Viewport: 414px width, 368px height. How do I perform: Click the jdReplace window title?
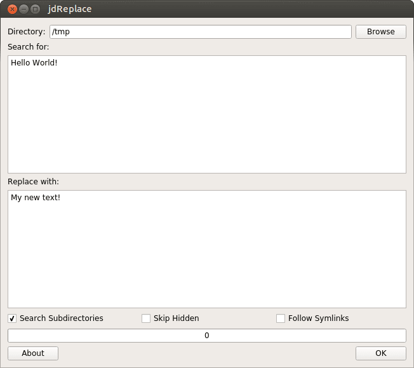click(70, 10)
